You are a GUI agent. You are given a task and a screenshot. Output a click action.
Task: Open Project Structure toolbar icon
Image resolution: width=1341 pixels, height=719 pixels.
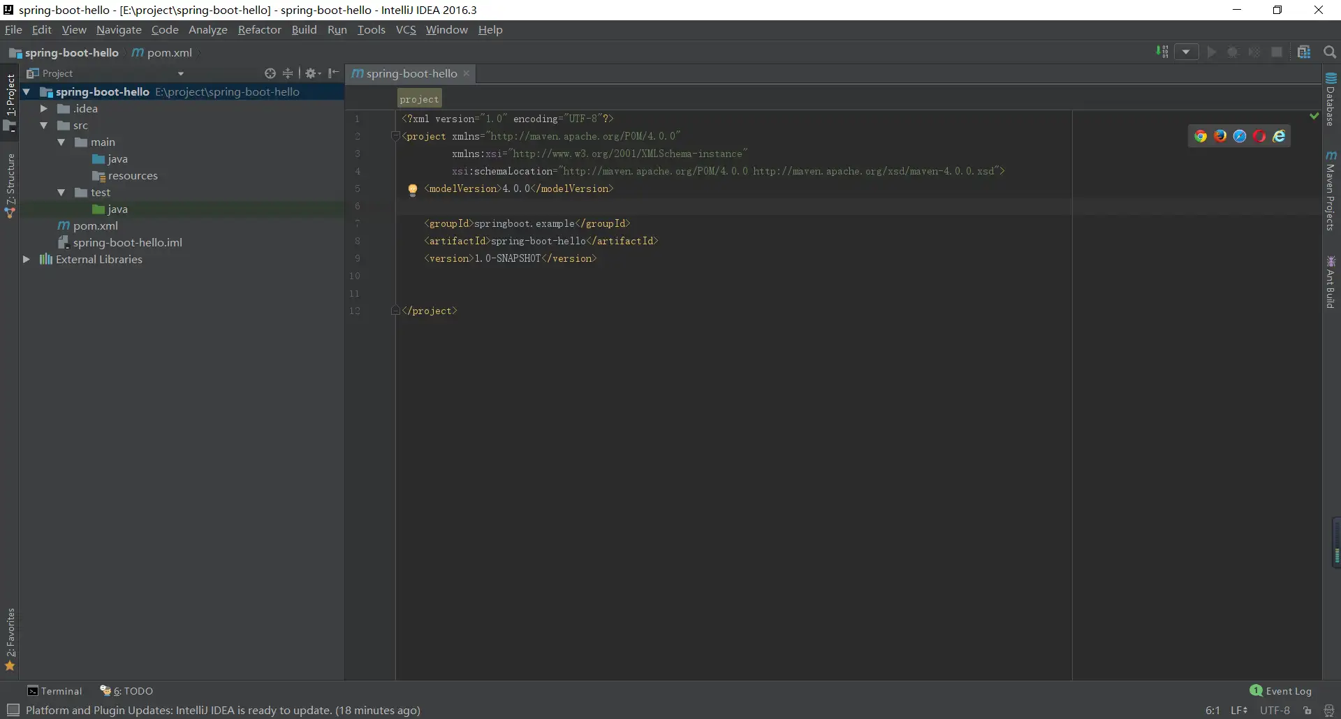coord(1303,52)
